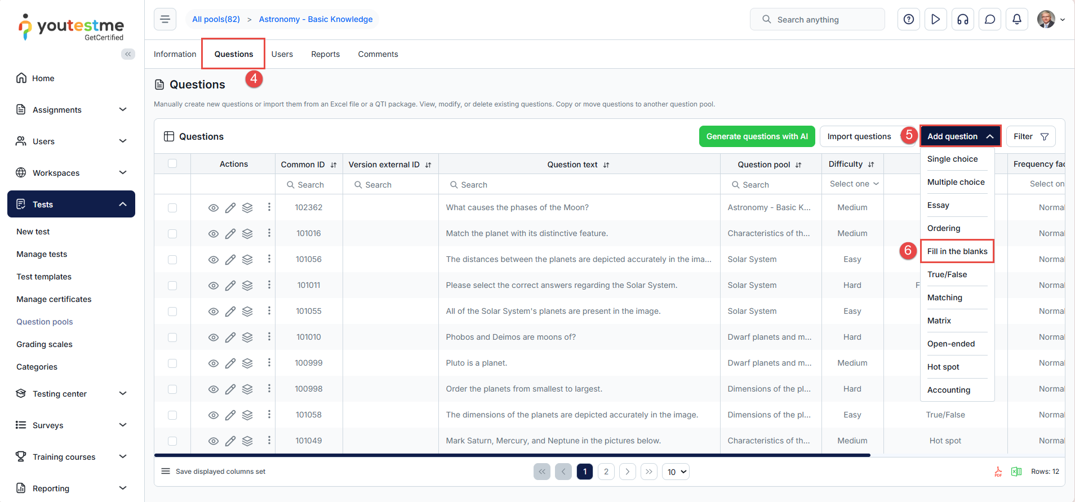Toggle the select-all header checkbox

coord(172,164)
